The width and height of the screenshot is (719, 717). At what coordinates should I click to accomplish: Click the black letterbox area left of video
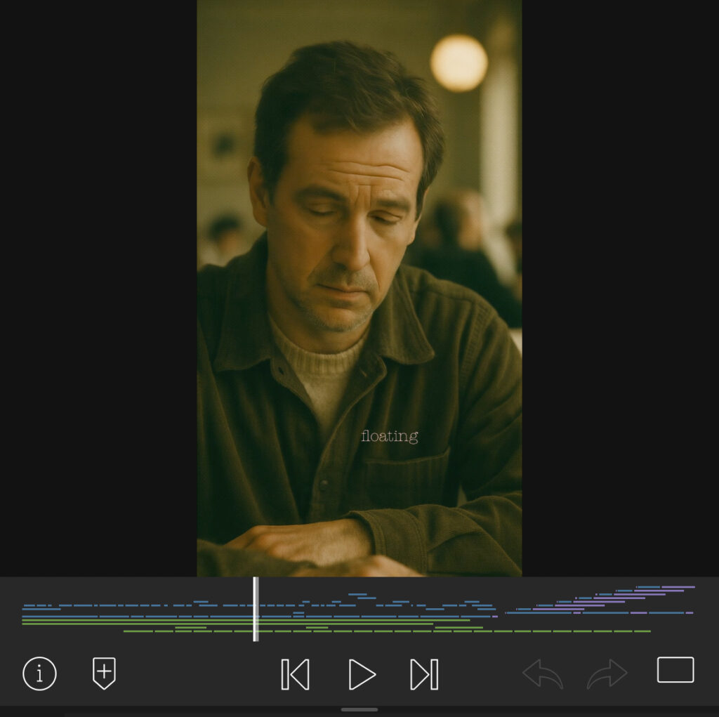[x=98, y=281]
